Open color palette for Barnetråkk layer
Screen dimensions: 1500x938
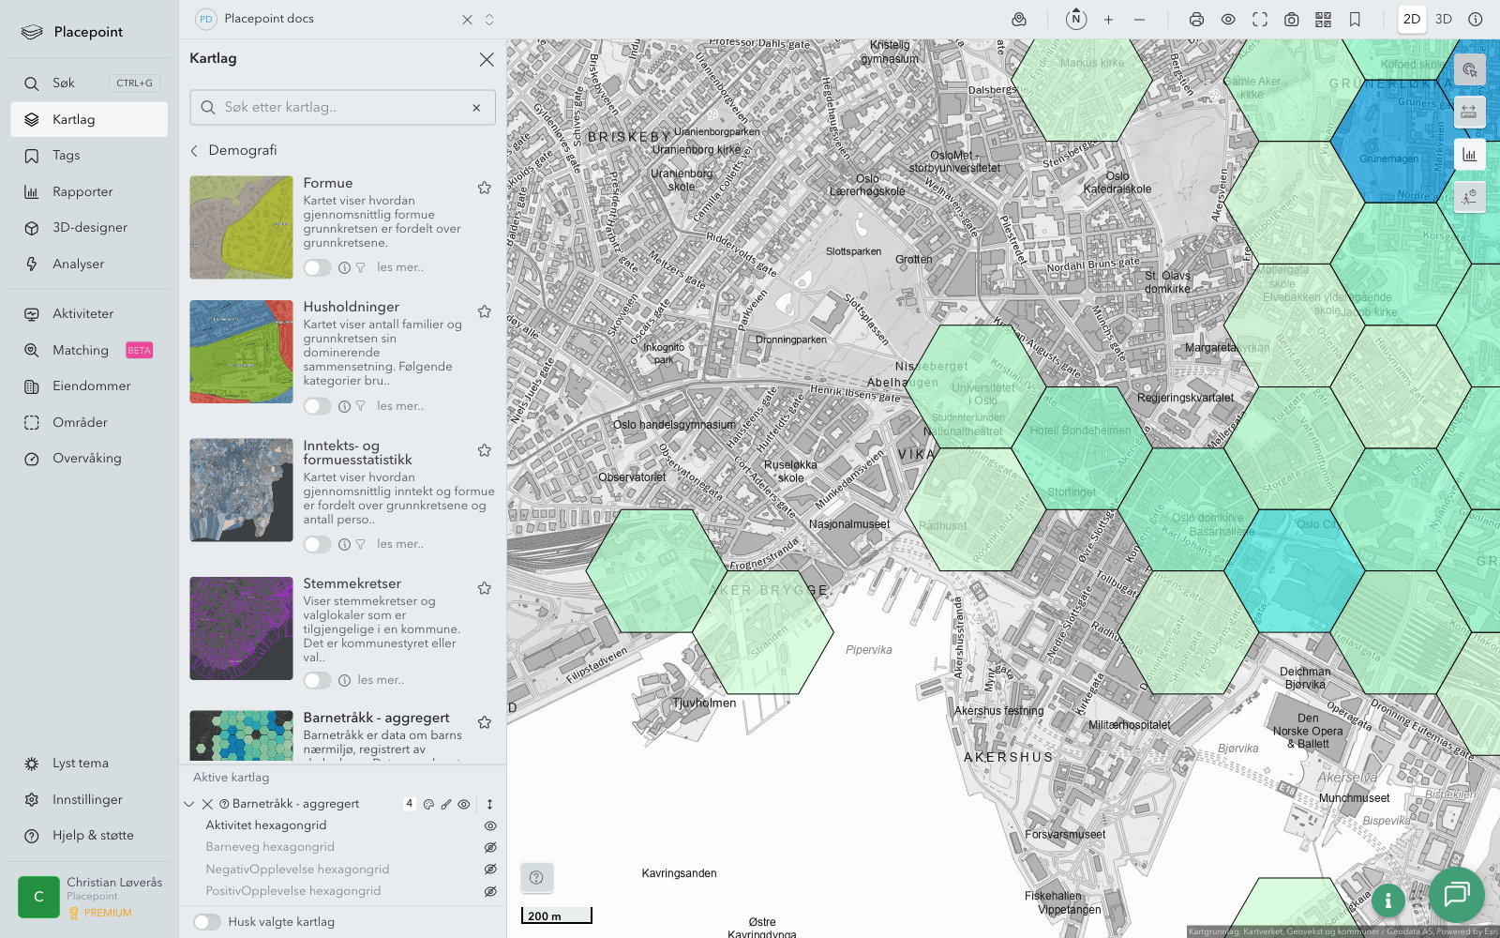click(428, 804)
